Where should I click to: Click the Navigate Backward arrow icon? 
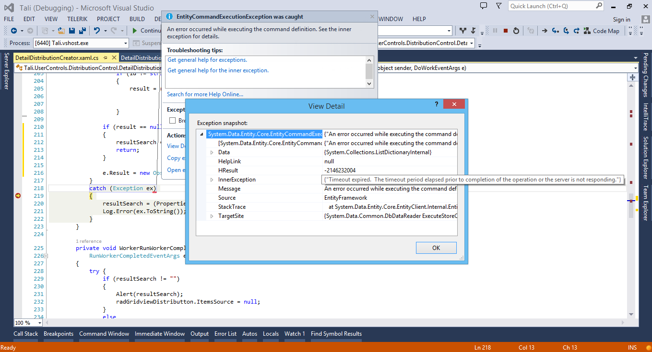tap(13, 31)
